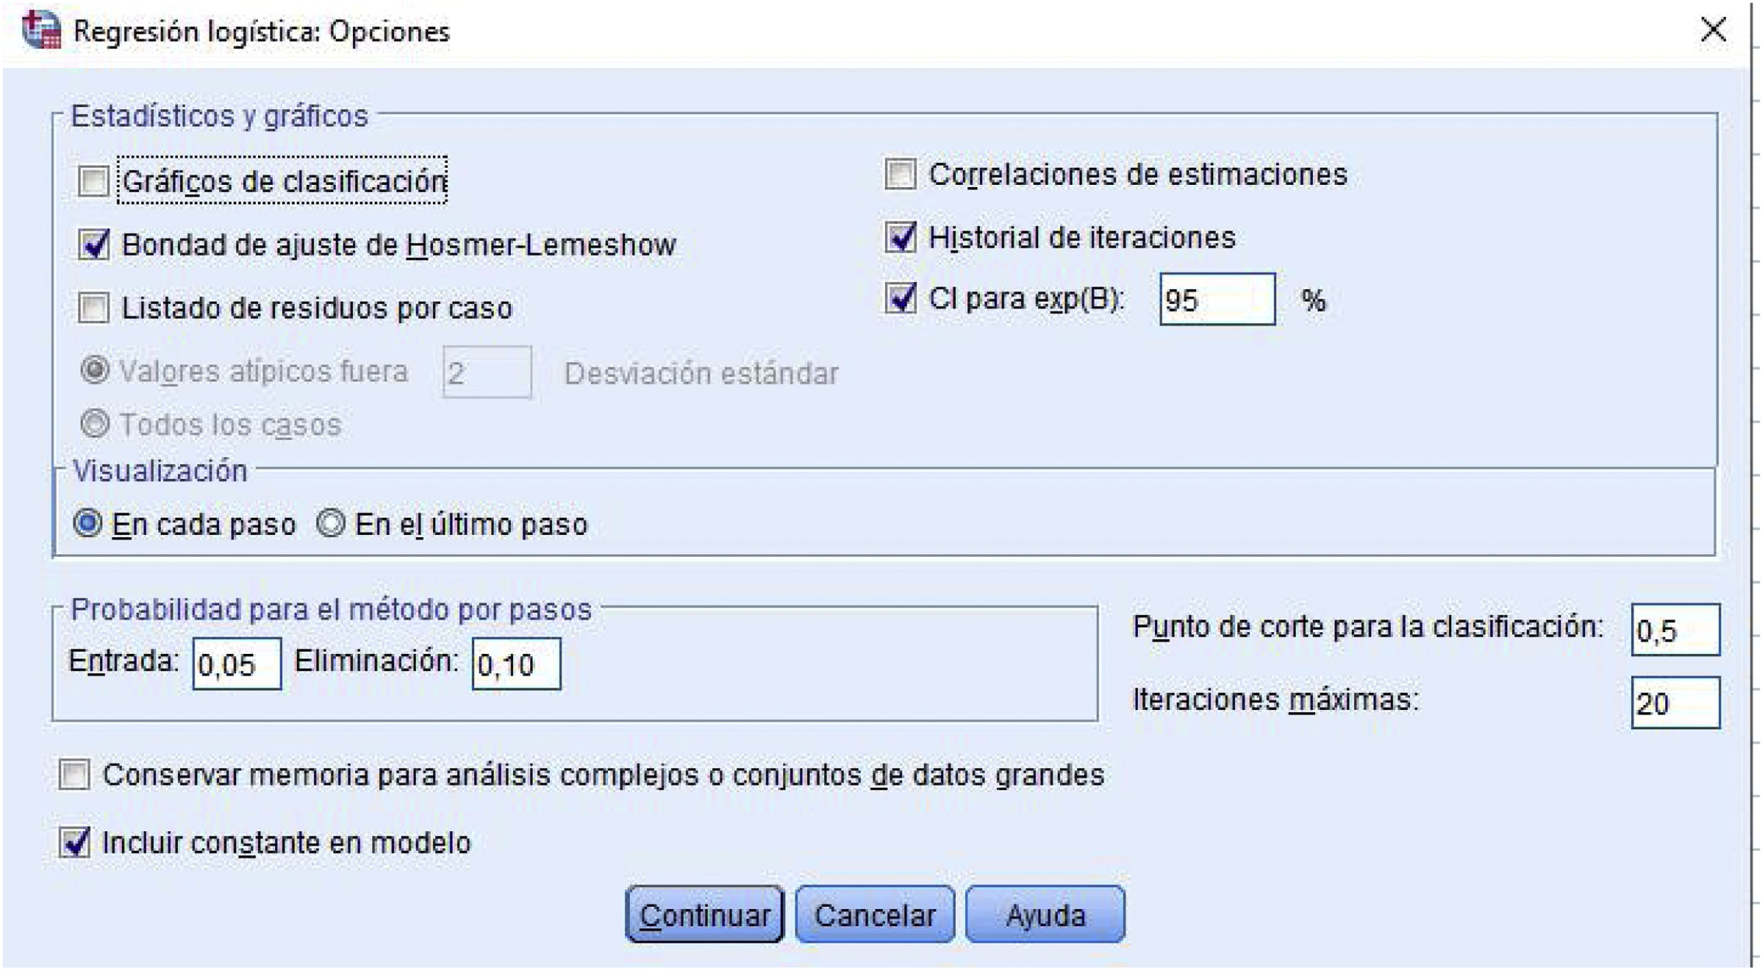Close the Regresión logística Opciones dialog
Viewport: 1763px width, 971px height.
(1712, 30)
